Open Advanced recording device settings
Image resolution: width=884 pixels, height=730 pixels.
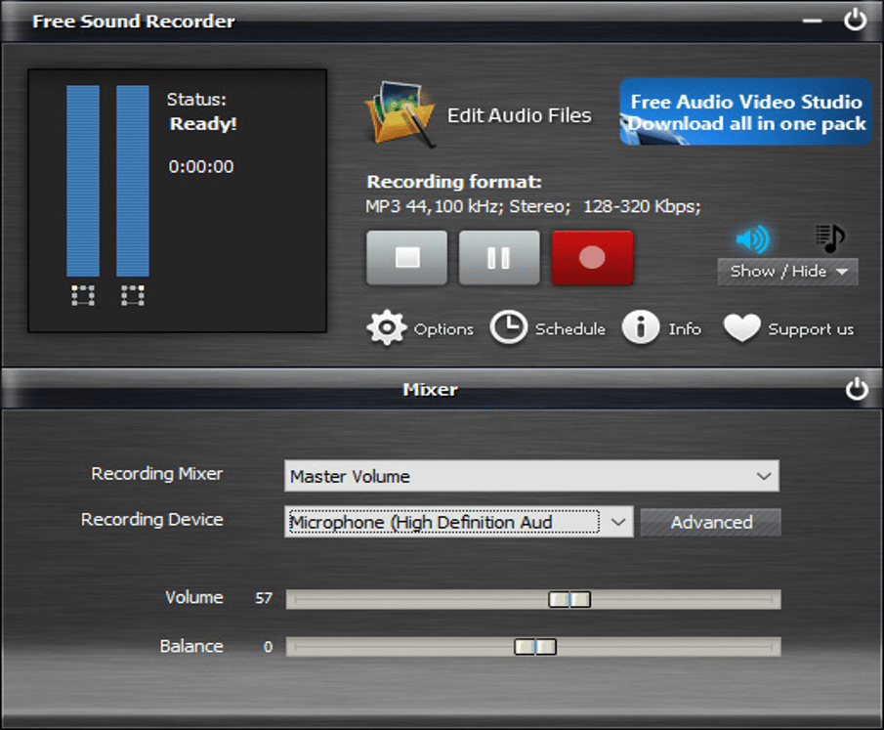710,522
